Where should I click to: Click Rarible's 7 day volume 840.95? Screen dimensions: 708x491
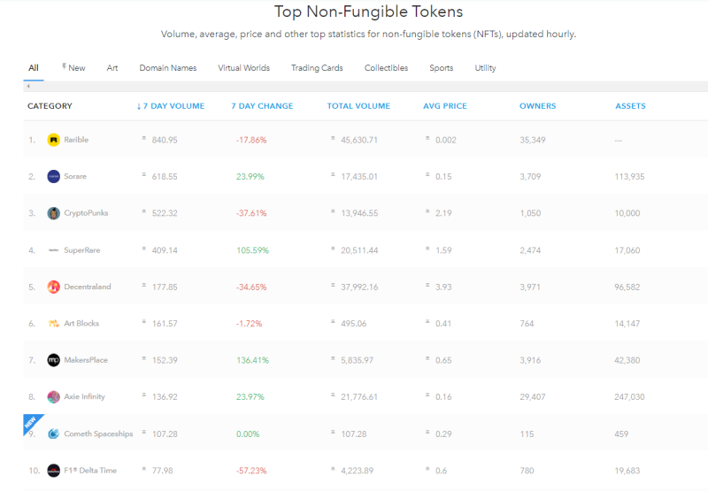click(x=165, y=140)
